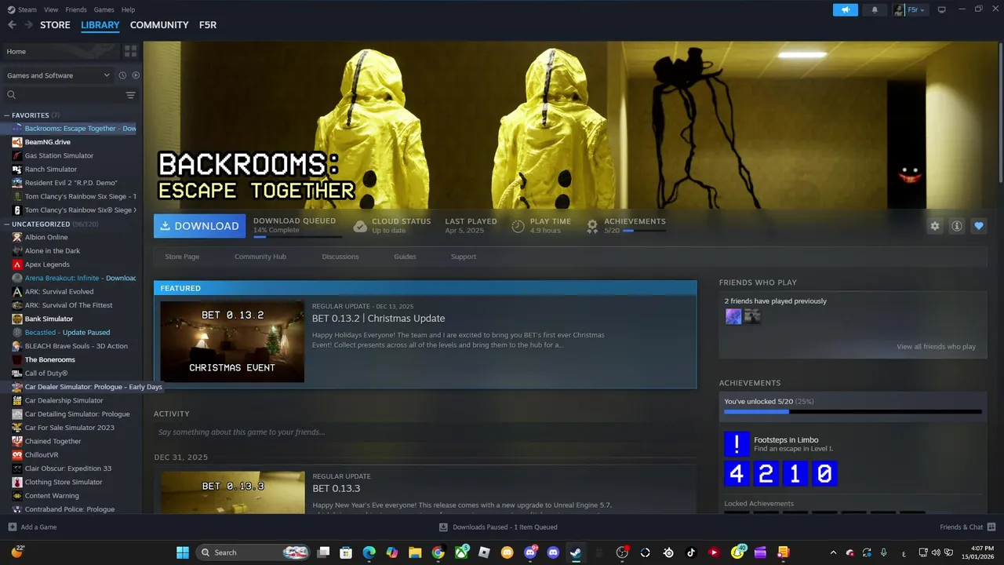Open Google Chrome from the taskbar

438,552
